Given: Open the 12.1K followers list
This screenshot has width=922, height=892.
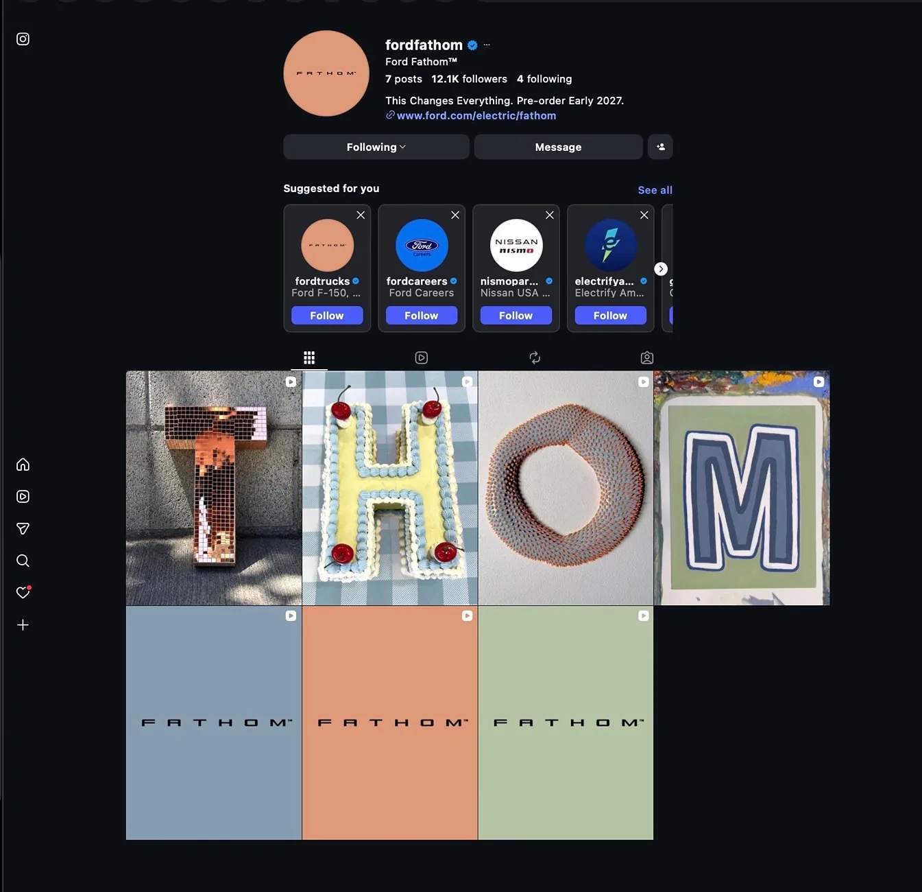Looking at the screenshot, I should 470,79.
